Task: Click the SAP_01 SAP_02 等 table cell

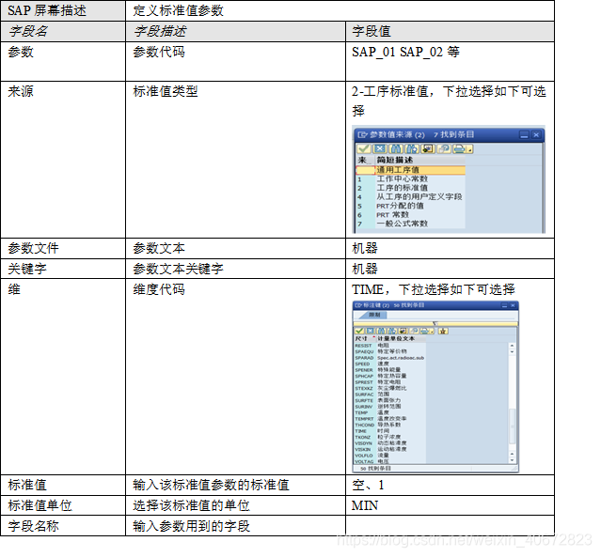Action: 450,61
